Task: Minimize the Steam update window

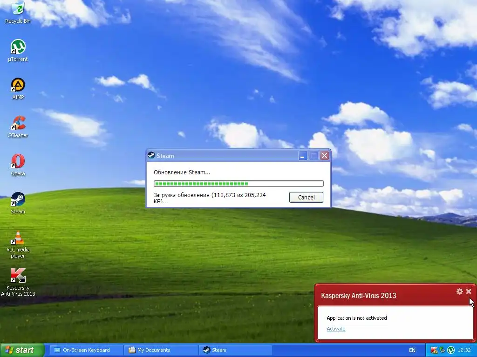Action: (x=303, y=156)
